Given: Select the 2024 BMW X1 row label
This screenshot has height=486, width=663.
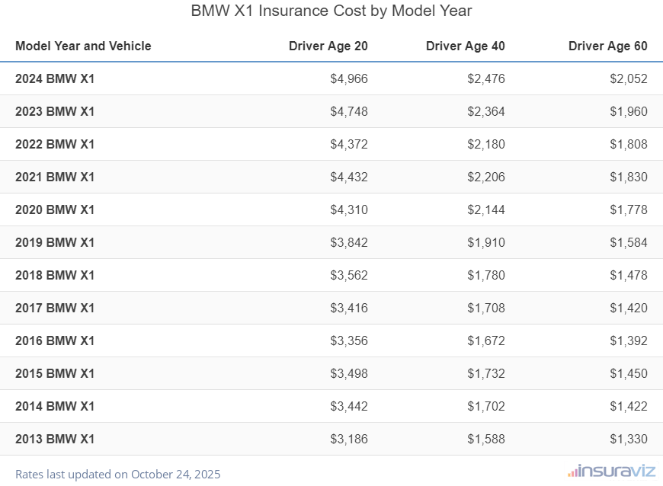Looking at the screenshot, I should coord(55,78).
